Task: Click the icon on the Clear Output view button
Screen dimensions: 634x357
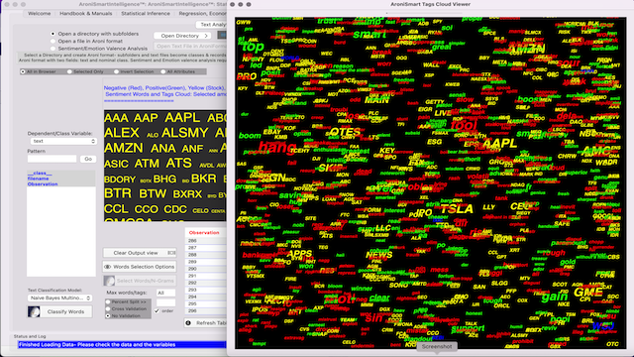Action: (x=171, y=253)
